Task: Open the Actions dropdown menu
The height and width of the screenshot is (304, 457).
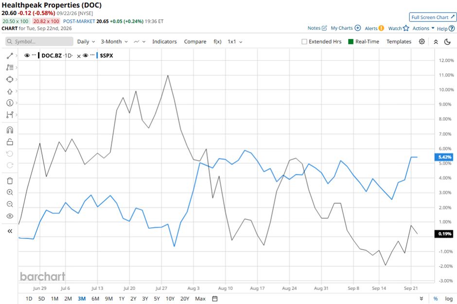Action: pyautogui.click(x=423, y=28)
